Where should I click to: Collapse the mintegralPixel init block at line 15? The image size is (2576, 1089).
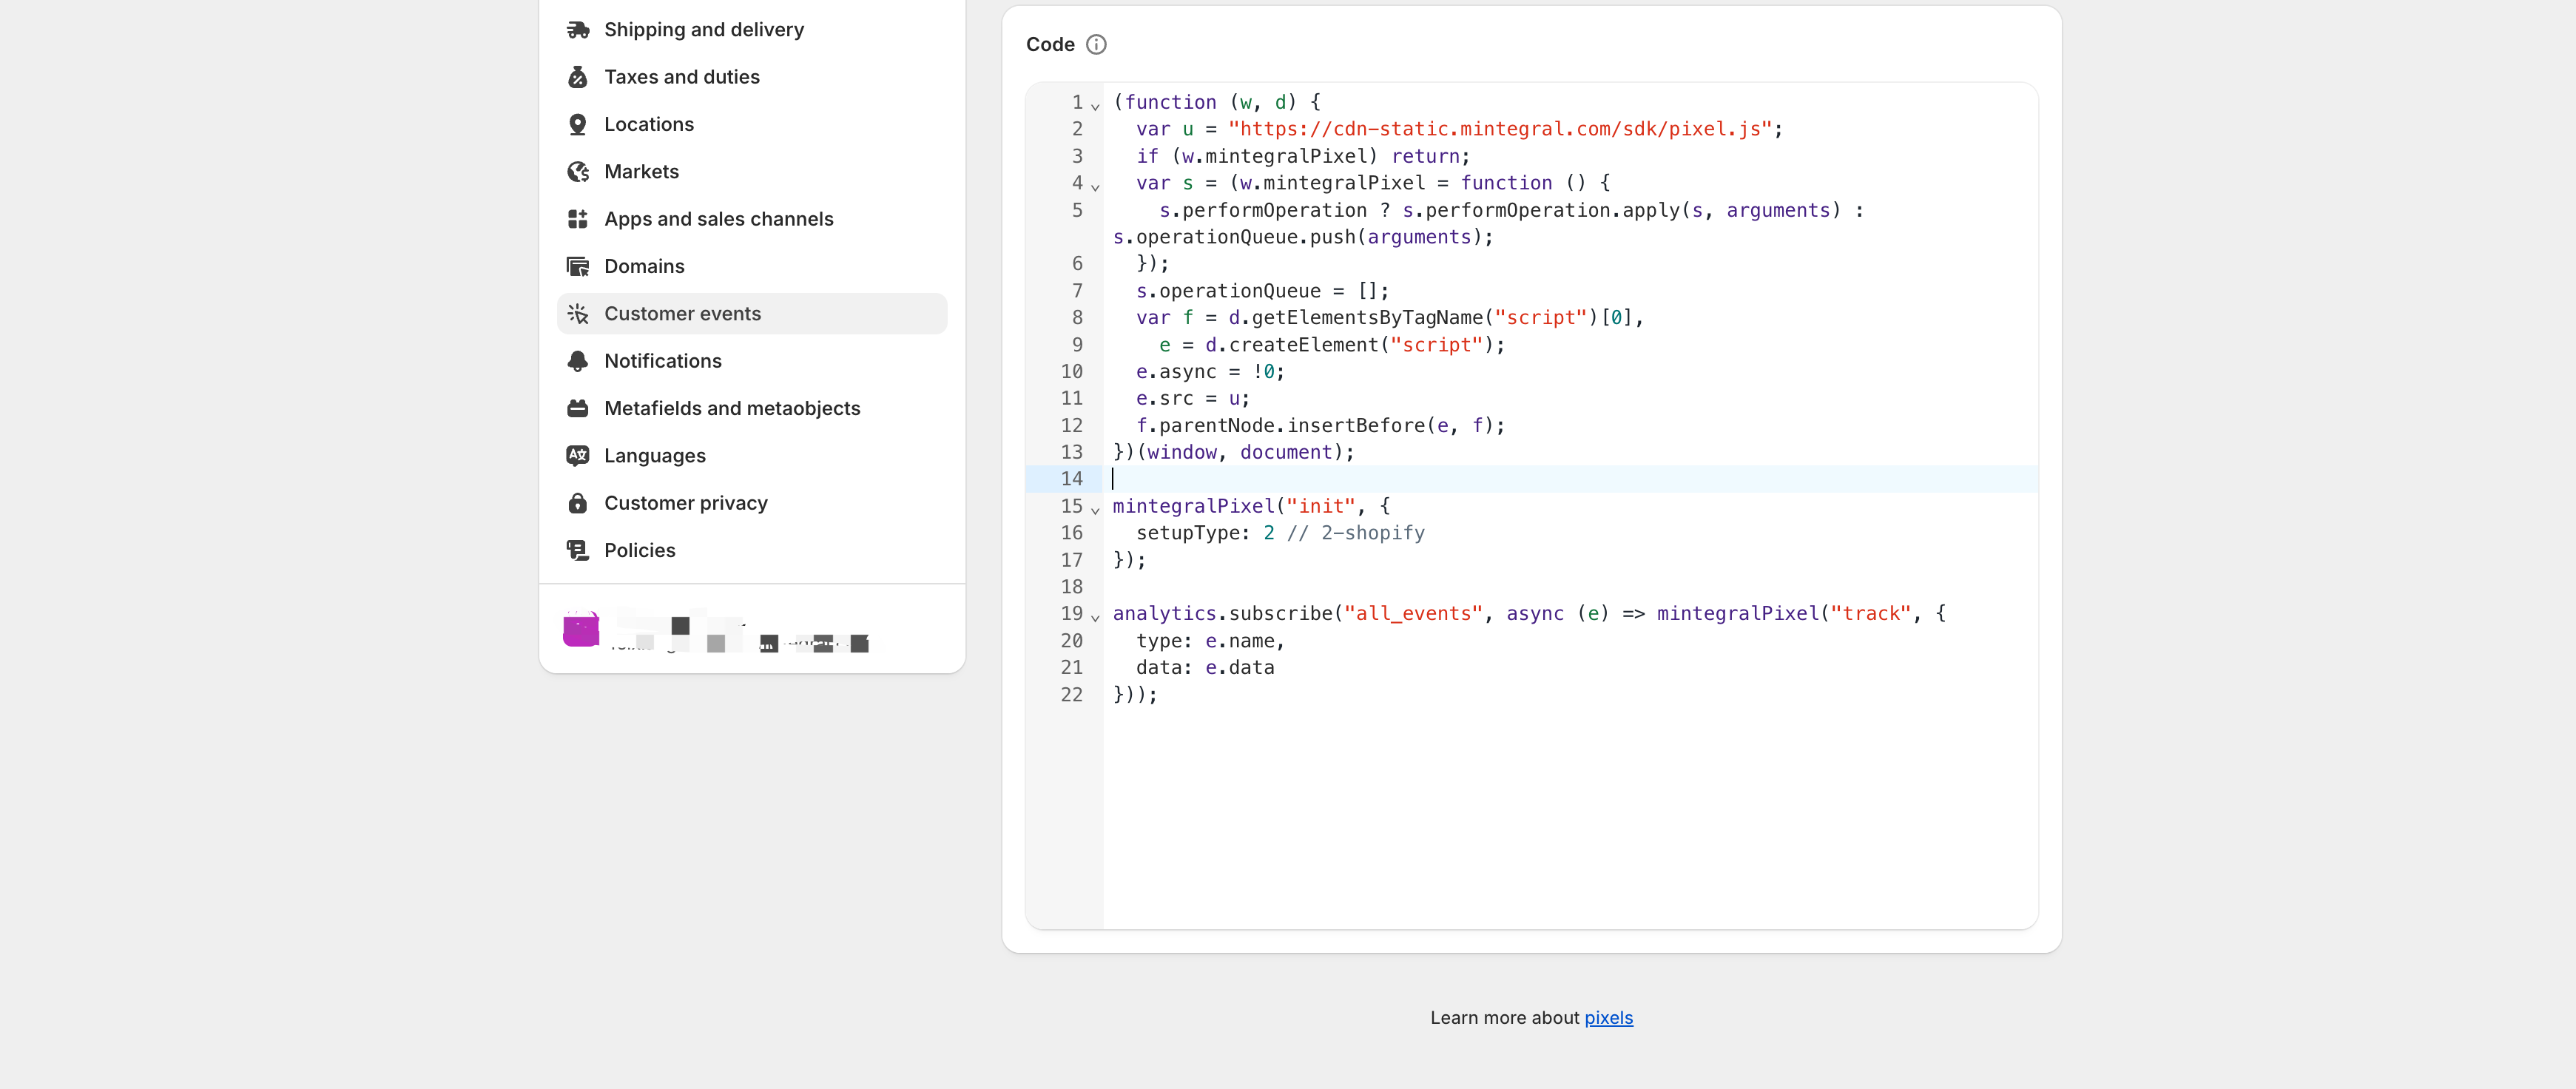click(x=1096, y=511)
